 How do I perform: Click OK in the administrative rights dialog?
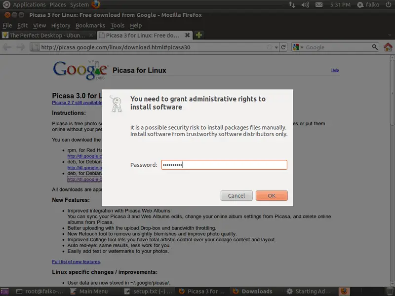click(272, 195)
